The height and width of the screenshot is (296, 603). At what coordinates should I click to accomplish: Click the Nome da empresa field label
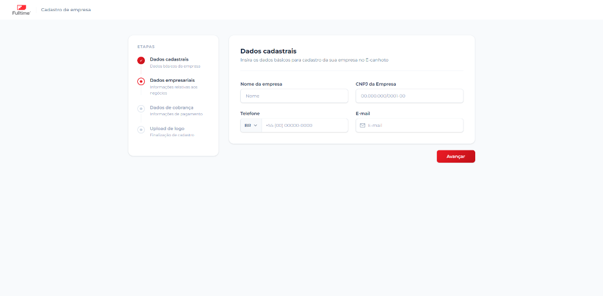point(261,84)
